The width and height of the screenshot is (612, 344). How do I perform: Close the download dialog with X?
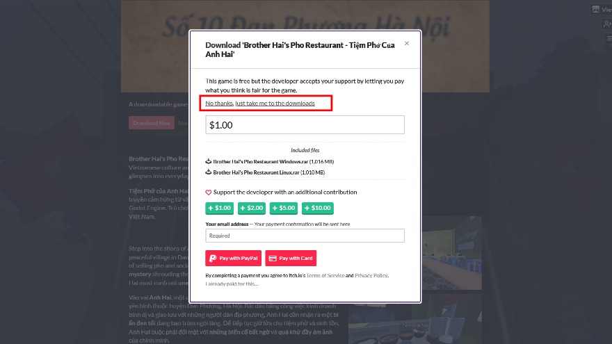click(x=407, y=43)
